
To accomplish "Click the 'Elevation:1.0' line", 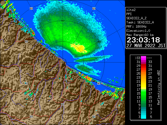I will click(138, 31).
